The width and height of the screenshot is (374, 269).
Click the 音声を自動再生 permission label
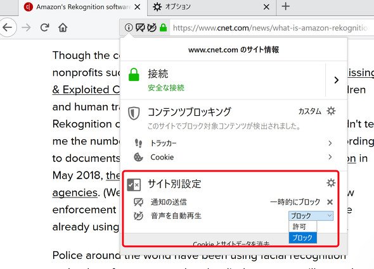click(176, 216)
